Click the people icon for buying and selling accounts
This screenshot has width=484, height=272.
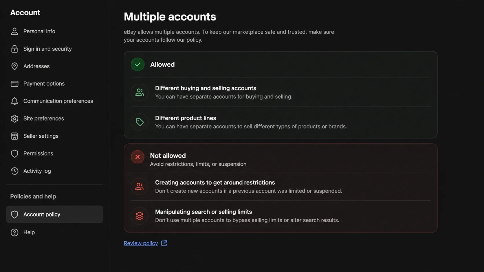140,92
